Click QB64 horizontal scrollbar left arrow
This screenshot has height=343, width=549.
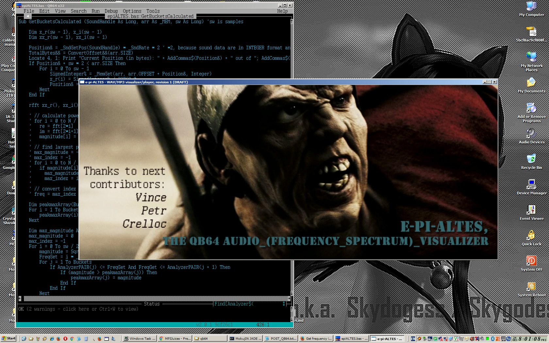pos(20,299)
